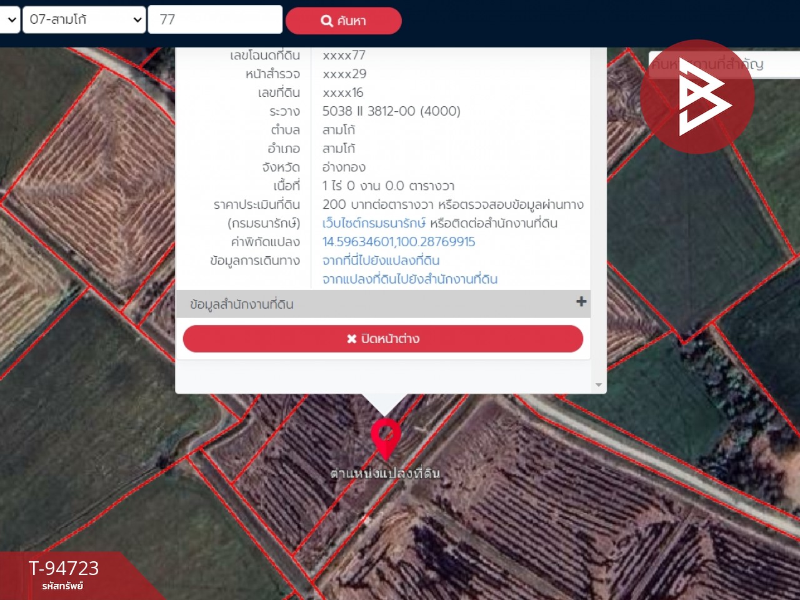The image size is (800, 600).
Task: Open the เว็บไซต์กรมธนารักษ์ link
Action: pyautogui.click(x=374, y=223)
